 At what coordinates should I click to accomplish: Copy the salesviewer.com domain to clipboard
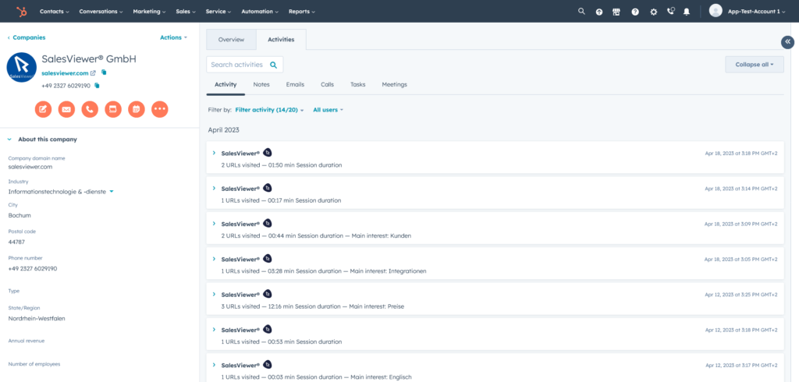pyautogui.click(x=104, y=73)
